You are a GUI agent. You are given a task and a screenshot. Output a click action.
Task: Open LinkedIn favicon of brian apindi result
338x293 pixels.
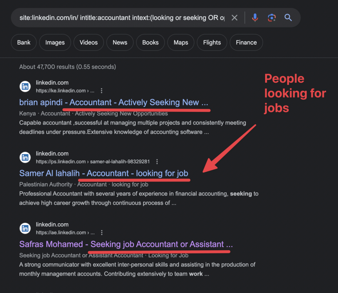coord(25,86)
